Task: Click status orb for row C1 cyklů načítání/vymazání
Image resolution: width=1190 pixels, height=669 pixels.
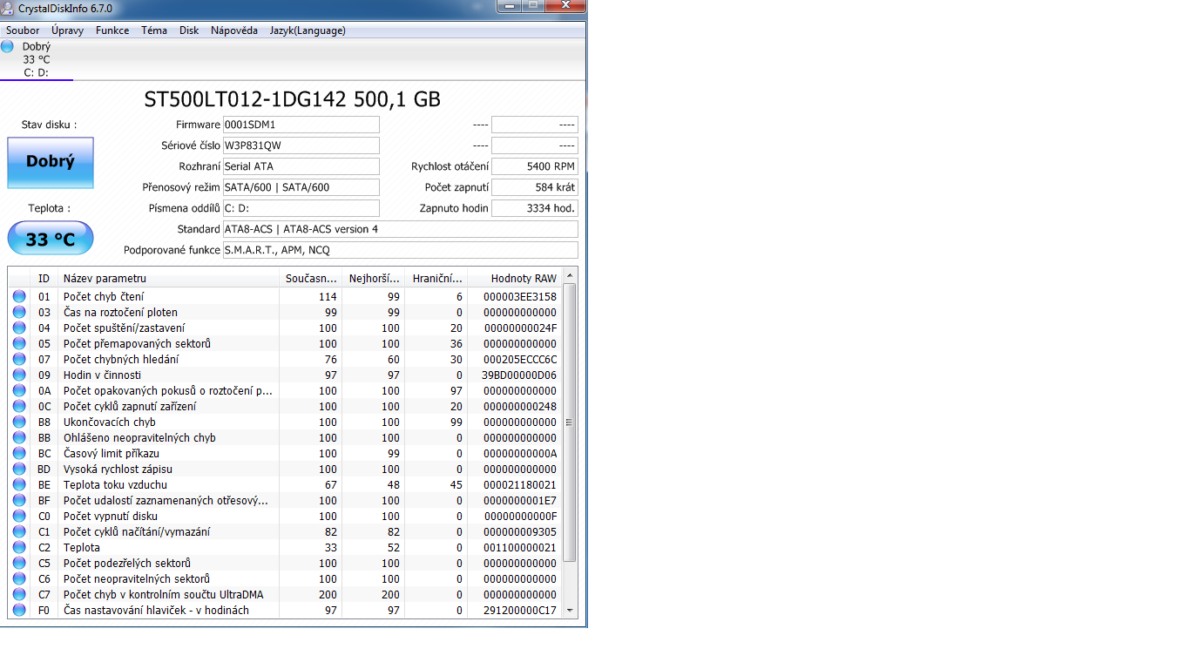Action: coord(19,532)
